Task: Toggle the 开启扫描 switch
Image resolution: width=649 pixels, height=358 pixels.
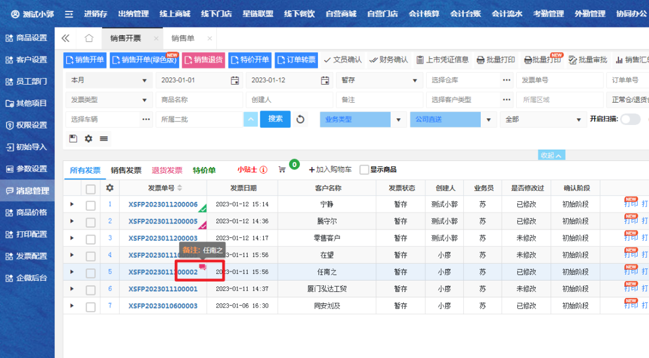Action: pos(629,120)
